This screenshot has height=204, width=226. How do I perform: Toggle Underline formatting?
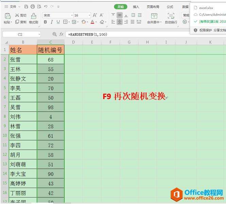[58, 22]
